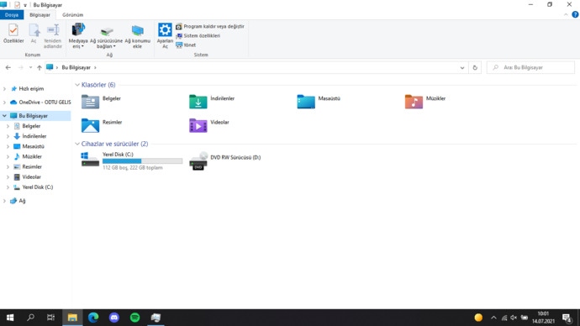Select the Belgeler folder icon
580x326 pixels.
pyautogui.click(x=90, y=102)
